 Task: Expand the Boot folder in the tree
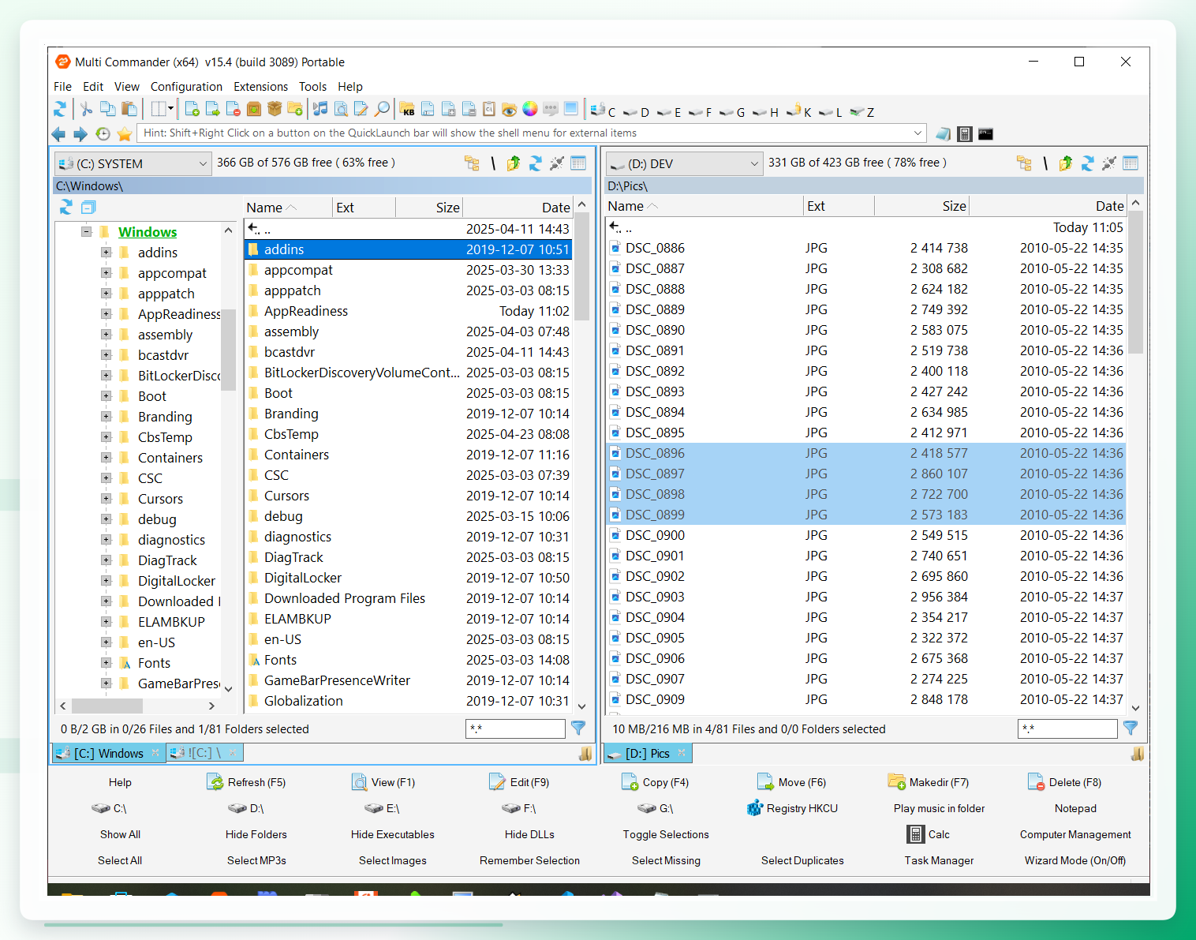click(x=106, y=396)
